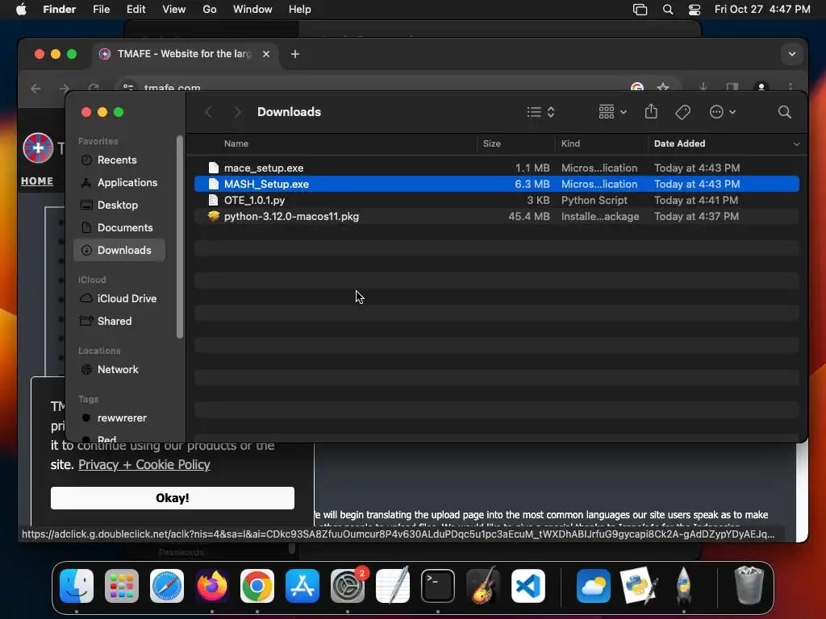Select python-3.12.0-macos11.pkg file
The width and height of the screenshot is (826, 619).
496,216
